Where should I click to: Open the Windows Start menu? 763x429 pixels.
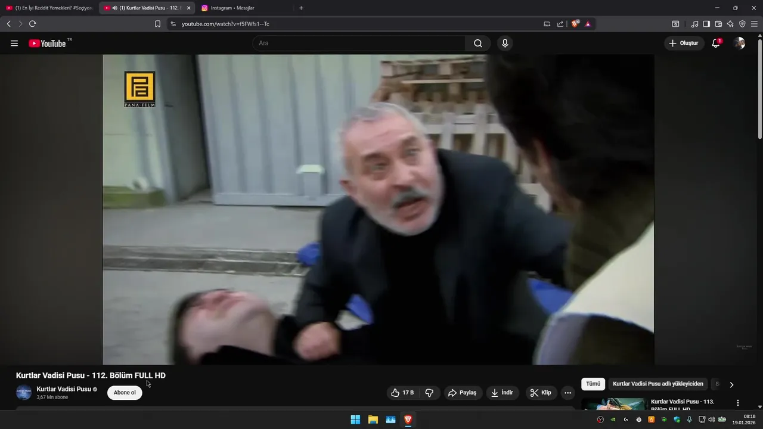click(355, 419)
